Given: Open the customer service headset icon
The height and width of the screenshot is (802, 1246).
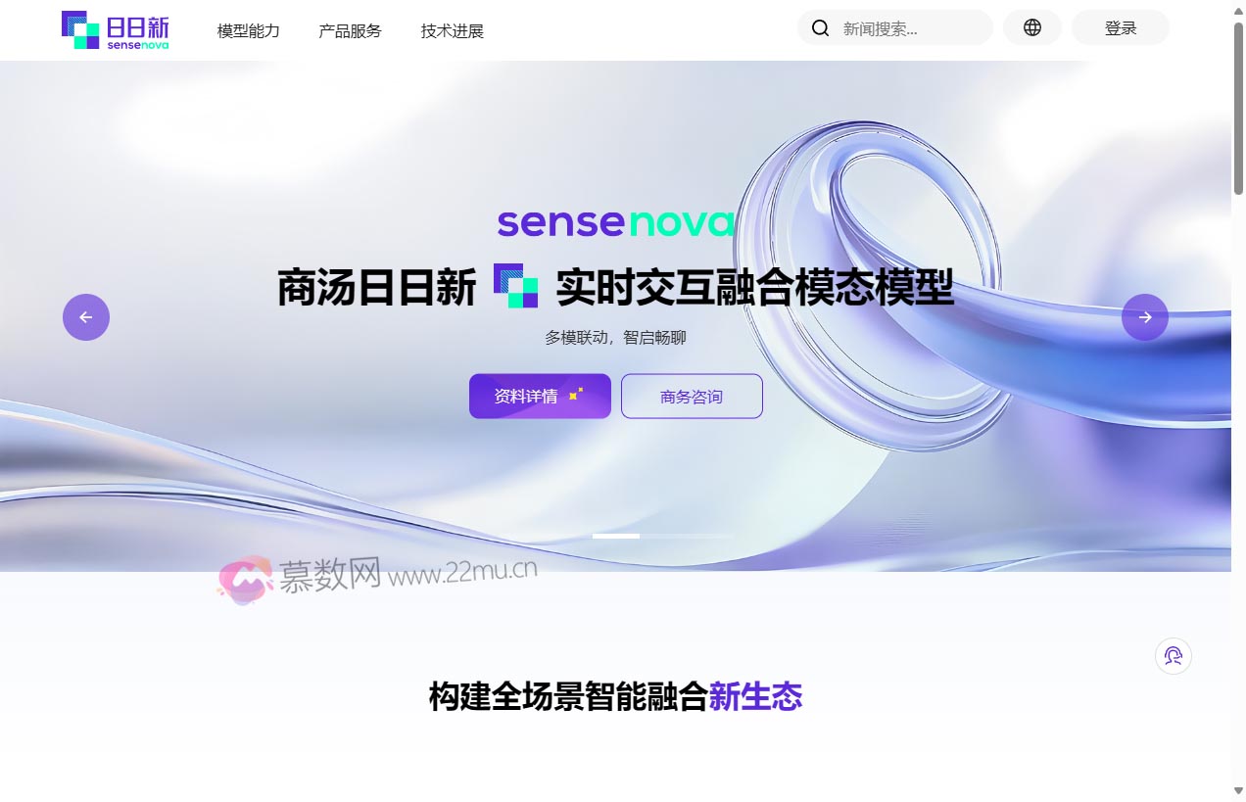Looking at the screenshot, I should click(1174, 656).
